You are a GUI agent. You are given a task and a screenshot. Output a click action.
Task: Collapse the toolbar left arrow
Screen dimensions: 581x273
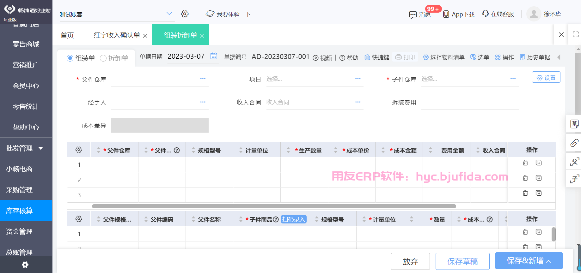click(x=559, y=57)
